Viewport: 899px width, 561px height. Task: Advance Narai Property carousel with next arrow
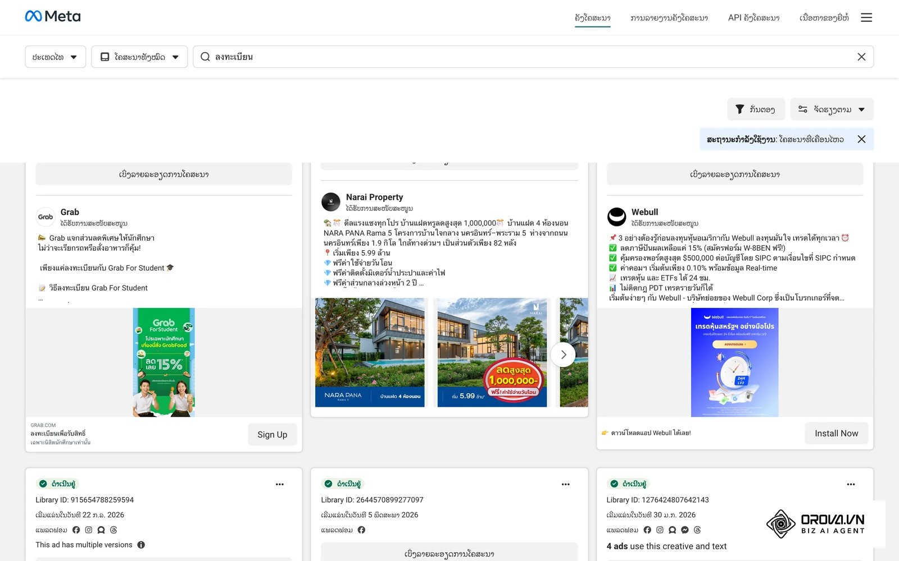563,355
